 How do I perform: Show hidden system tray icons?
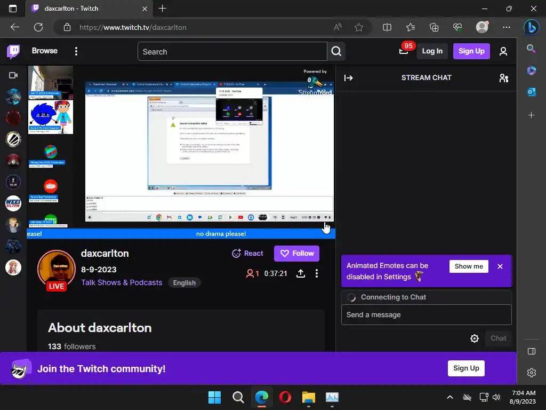(450, 397)
